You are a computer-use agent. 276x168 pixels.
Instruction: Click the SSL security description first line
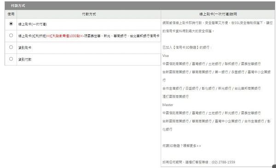tap(218, 23)
